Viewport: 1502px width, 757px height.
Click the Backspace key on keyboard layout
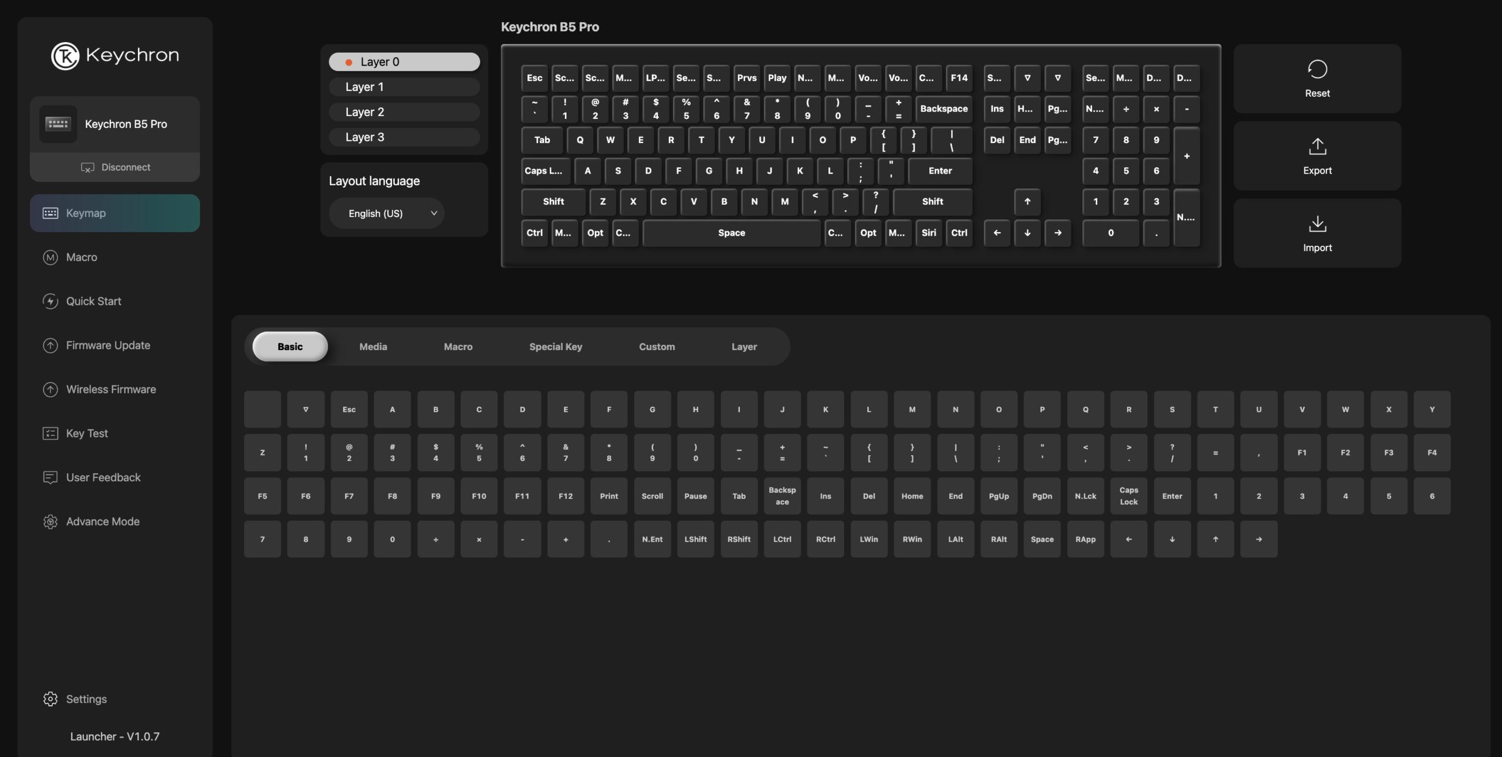[943, 109]
